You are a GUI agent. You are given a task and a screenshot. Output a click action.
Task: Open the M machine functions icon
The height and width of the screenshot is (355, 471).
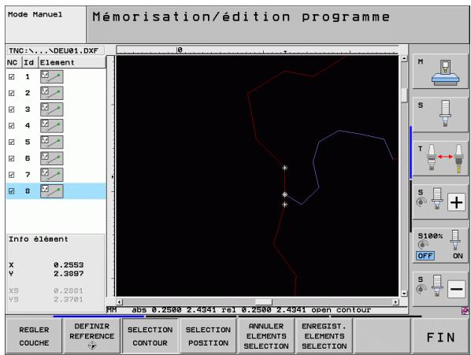440,72
